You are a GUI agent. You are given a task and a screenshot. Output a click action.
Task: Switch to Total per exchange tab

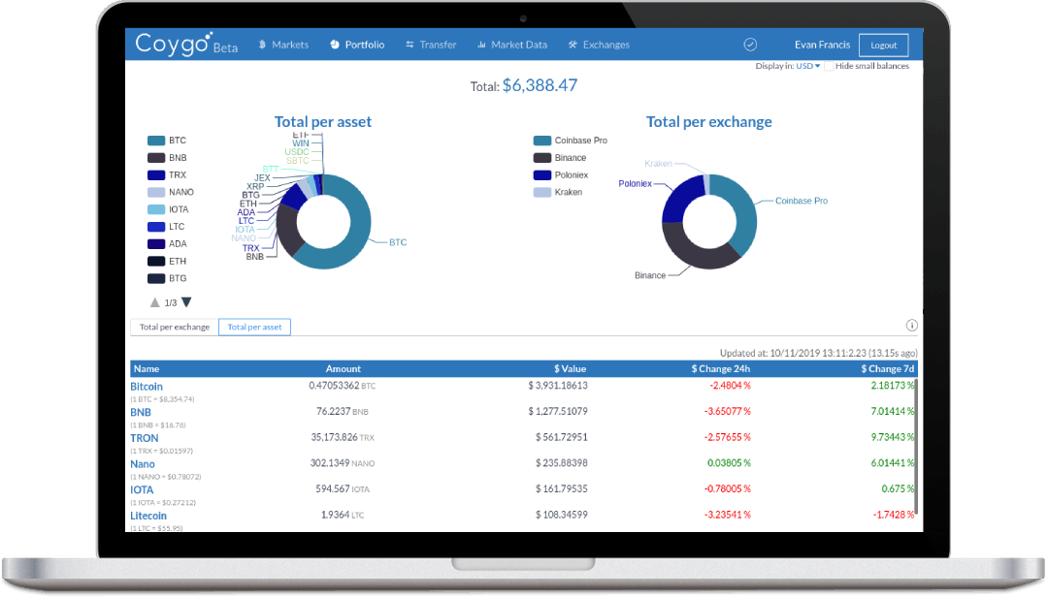point(175,328)
